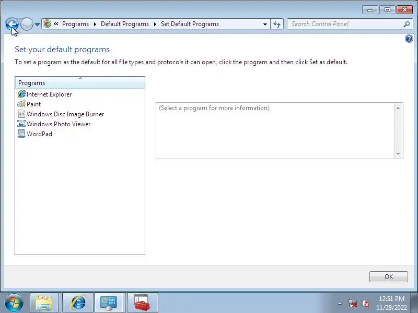The image size is (418, 313).
Task: Expand the arrow after Default Programs breadcrumb
Action: point(155,24)
